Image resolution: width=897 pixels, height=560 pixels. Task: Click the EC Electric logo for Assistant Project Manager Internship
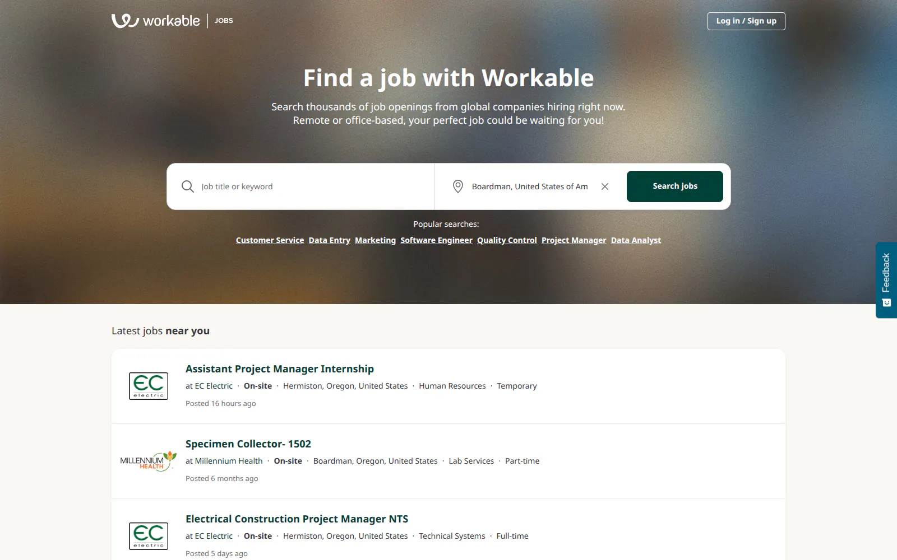click(x=149, y=386)
